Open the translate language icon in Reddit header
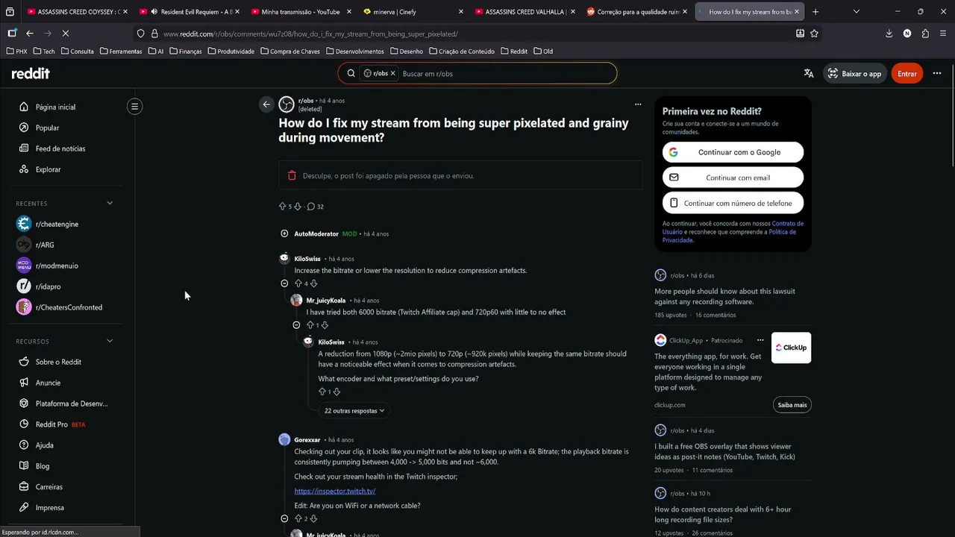The width and height of the screenshot is (955, 537). coord(809,73)
